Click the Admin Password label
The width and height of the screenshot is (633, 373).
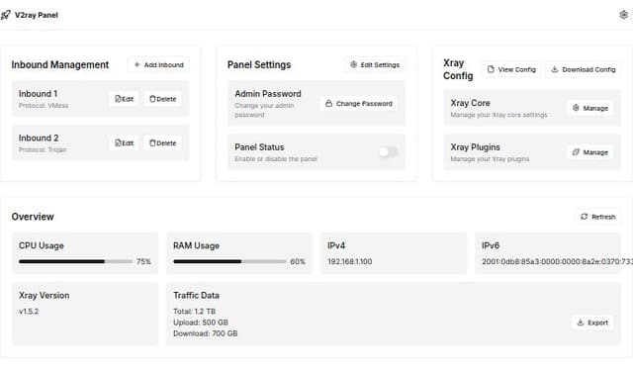click(268, 94)
